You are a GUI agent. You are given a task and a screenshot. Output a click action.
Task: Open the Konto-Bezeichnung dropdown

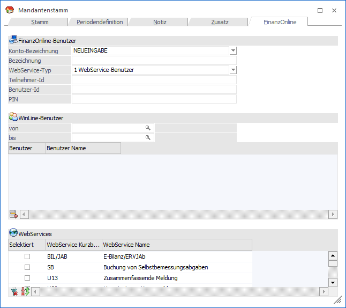coord(233,50)
